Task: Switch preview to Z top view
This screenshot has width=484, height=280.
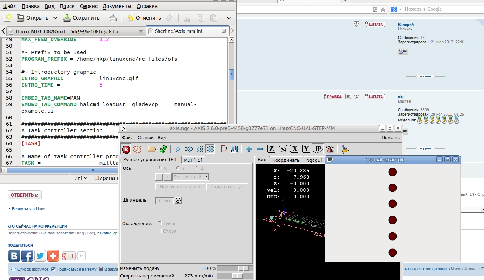Action: click(271, 149)
